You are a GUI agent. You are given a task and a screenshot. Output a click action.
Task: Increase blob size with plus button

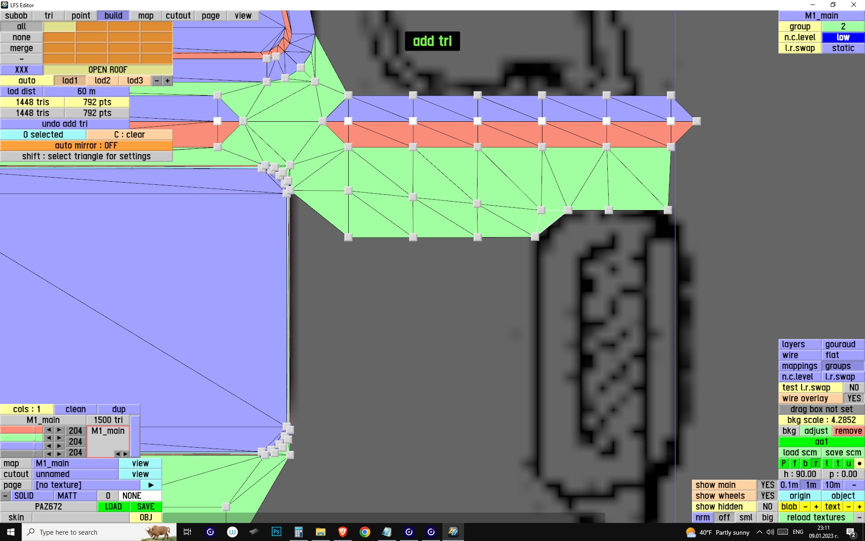point(816,506)
